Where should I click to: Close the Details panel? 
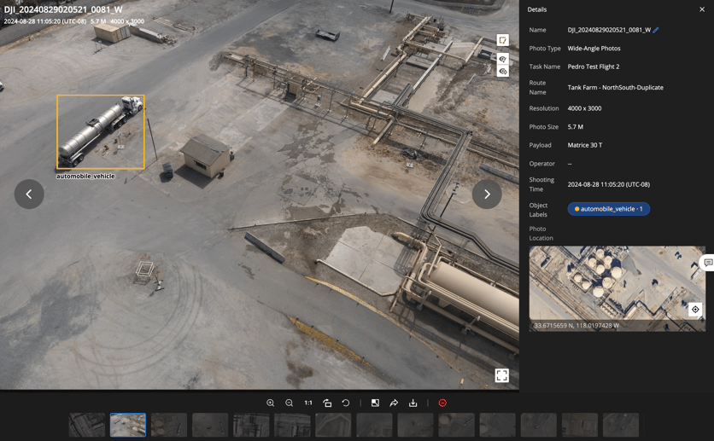coord(702,9)
